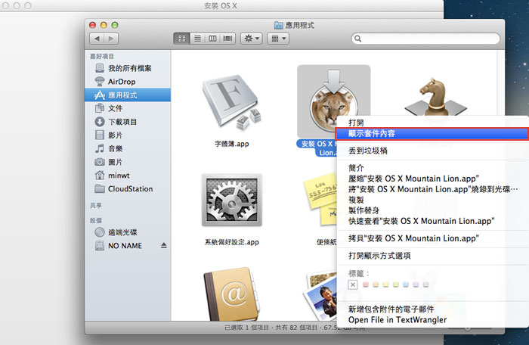Apply the yellow label color
The height and width of the screenshot is (345, 529).
tap(385, 284)
